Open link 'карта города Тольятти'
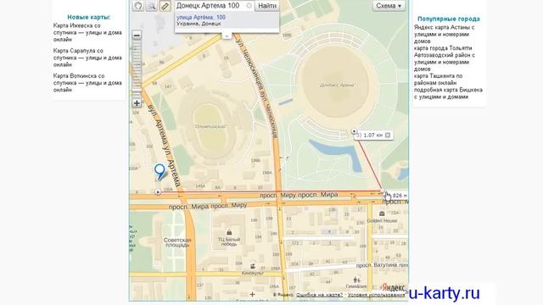 click(x=445, y=58)
